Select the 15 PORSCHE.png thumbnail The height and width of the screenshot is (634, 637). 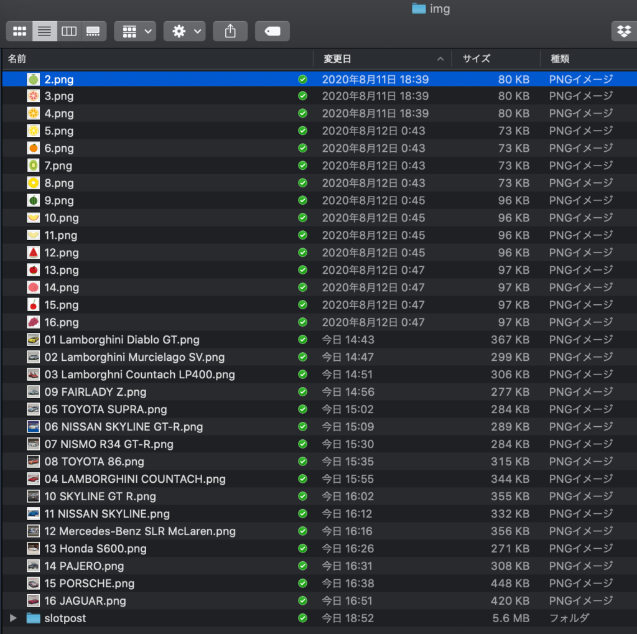(34, 584)
